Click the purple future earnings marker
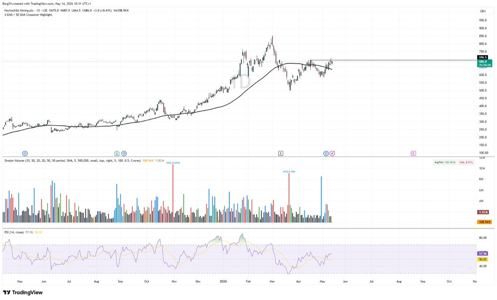The height and width of the screenshot is (300, 497). (x=413, y=153)
